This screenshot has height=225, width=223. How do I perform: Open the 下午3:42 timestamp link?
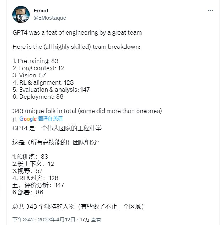point(22,219)
